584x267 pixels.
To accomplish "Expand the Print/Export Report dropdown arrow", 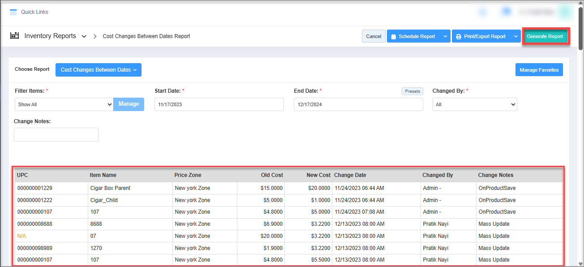I will coord(515,37).
